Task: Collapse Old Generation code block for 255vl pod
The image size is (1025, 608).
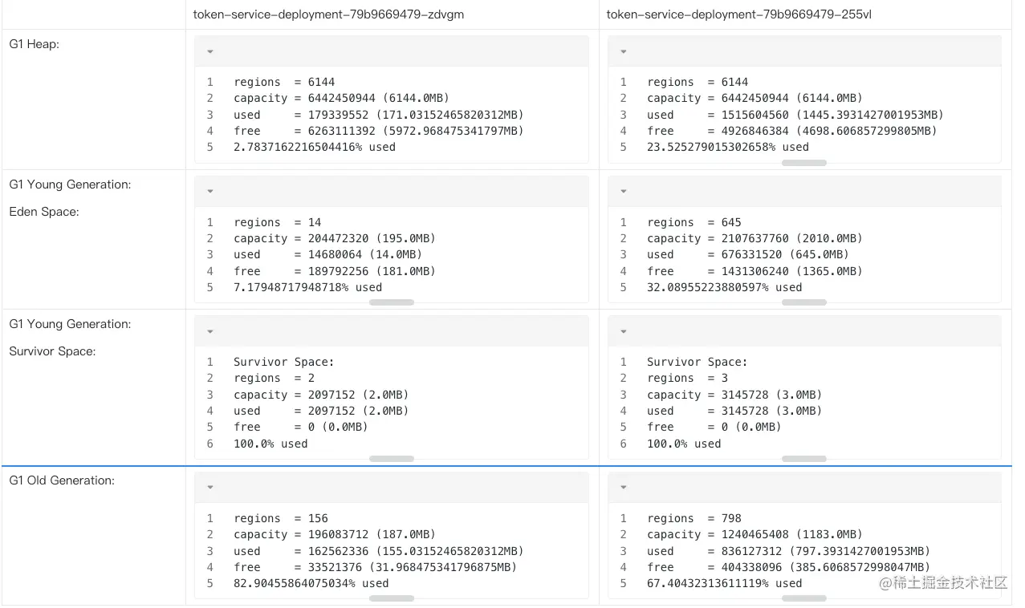Action: 624,487
